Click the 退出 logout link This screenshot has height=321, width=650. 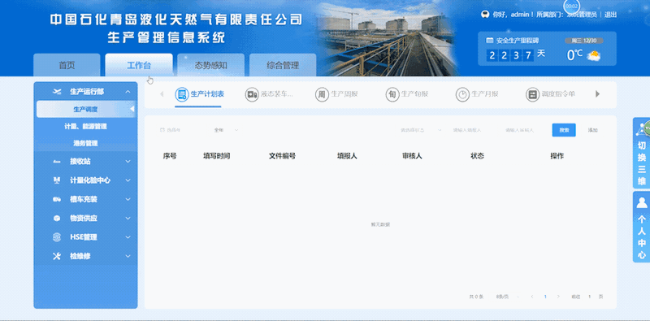click(x=610, y=15)
